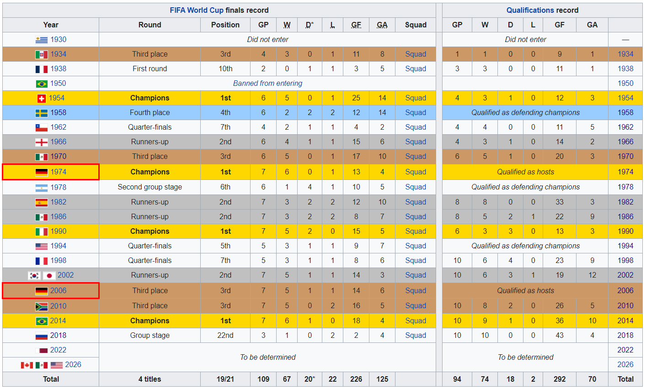Viewport: 646px width, 389px height.
Task: Click the Sweden flag icon beside 1958
Action: pos(42,113)
